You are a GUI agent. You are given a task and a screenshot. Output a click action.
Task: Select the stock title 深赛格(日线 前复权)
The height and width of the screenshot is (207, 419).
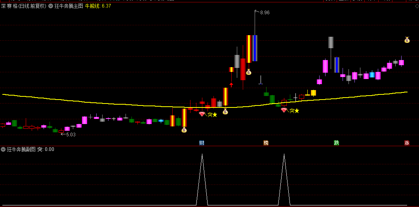tap(23, 6)
